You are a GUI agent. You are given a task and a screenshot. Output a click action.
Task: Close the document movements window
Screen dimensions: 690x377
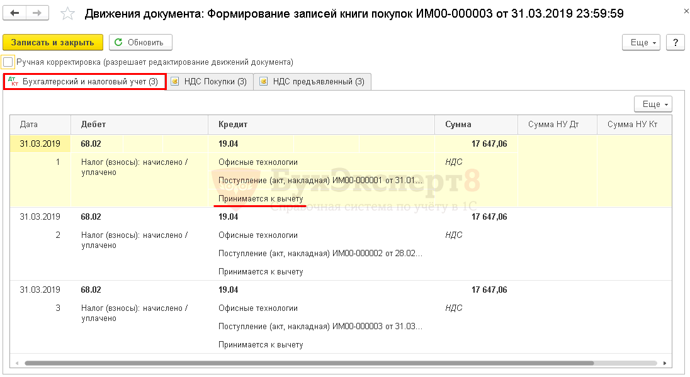coord(685,12)
